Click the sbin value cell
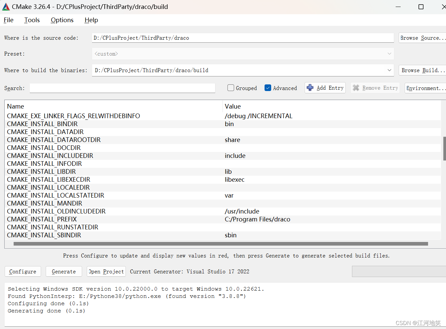Screen dimensions: 446x329 [x=230, y=235]
